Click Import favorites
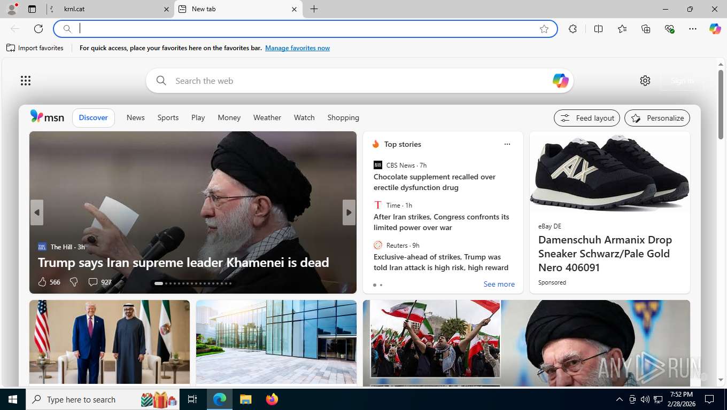The image size is (727, 410). (x=35, y=48)
